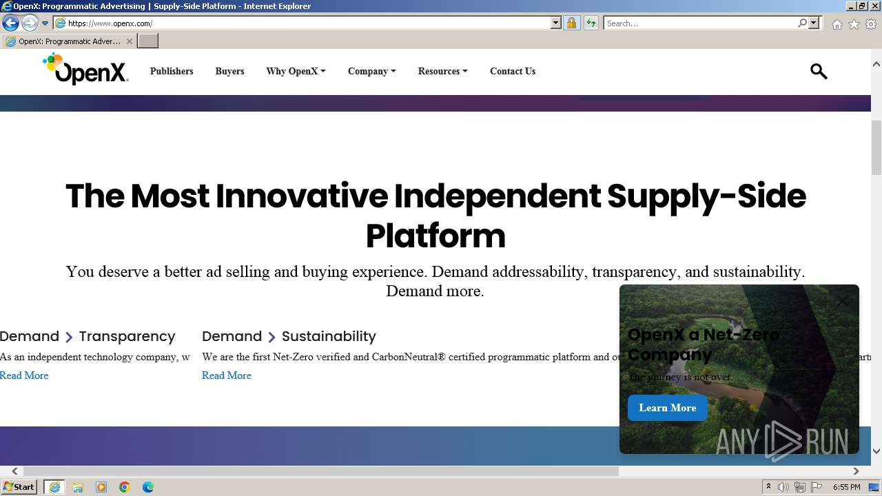
Task: Click the horizontal scroll left arrow
Action: click(14, 471)
